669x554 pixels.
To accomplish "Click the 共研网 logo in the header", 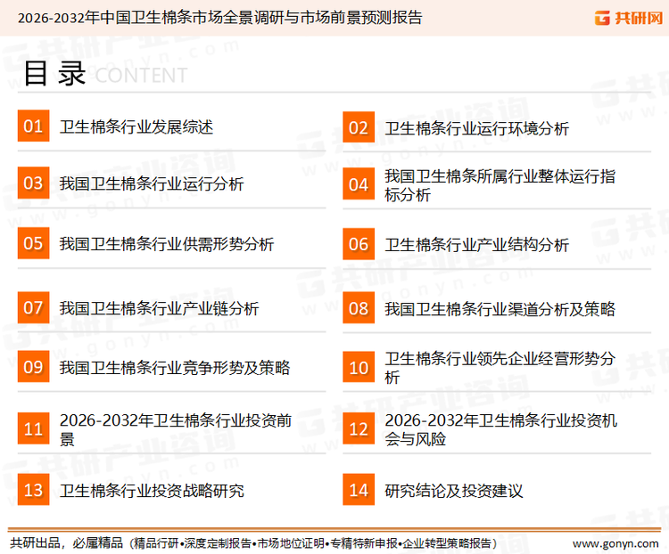I will [629, 18].
